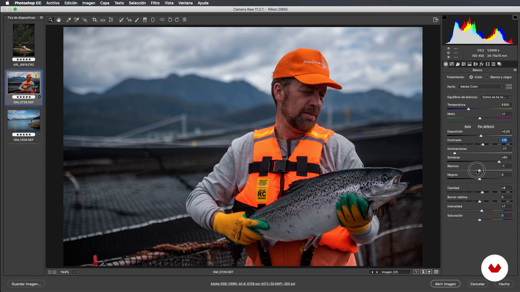The width and height of the screenshot is (520, 292).
Task: Zoom in with plus button
Action: pyautogui.click(x=54, y=272)
